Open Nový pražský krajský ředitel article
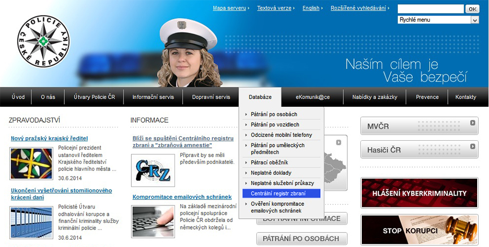The height and width of the screenshot is (247, 489). click(x=49, y=139)
